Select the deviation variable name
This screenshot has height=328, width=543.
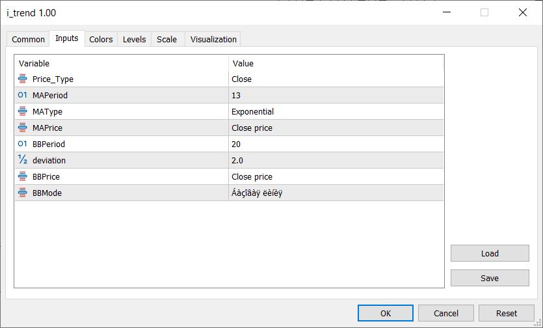(x=49, y=161)
